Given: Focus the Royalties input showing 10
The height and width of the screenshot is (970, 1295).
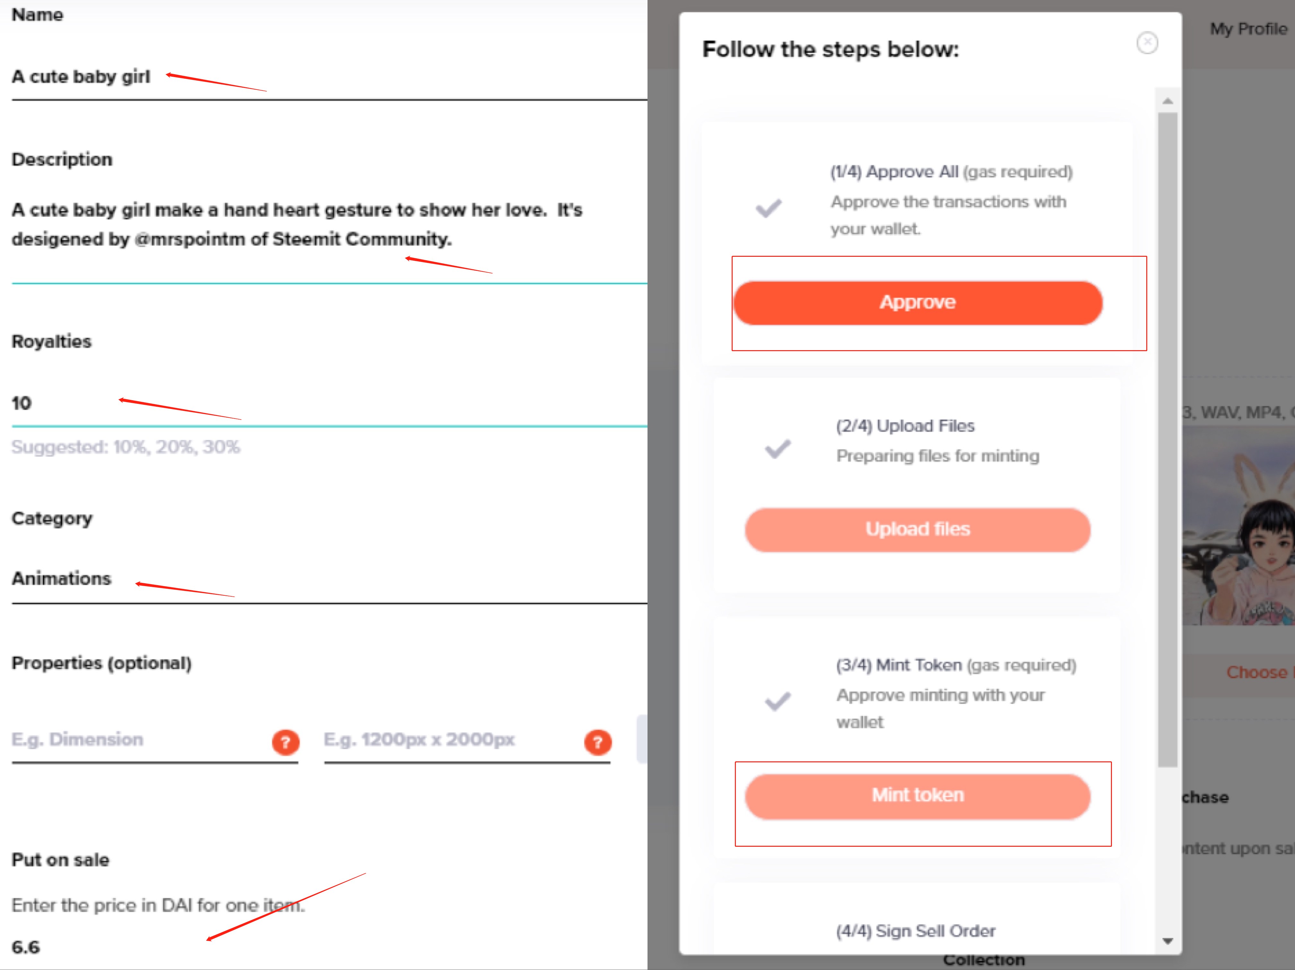Looking at the screenshot, I should pos(328,403).
